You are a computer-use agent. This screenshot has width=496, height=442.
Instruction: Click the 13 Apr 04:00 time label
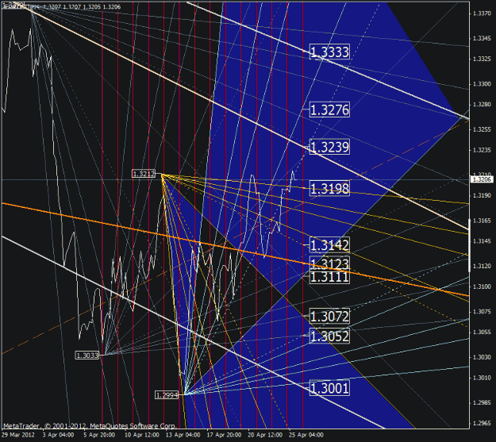[183, 435]
